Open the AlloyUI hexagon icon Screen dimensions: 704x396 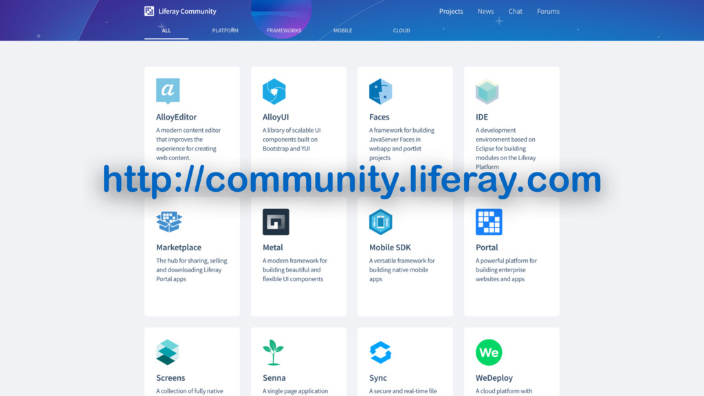pos(274,91)
